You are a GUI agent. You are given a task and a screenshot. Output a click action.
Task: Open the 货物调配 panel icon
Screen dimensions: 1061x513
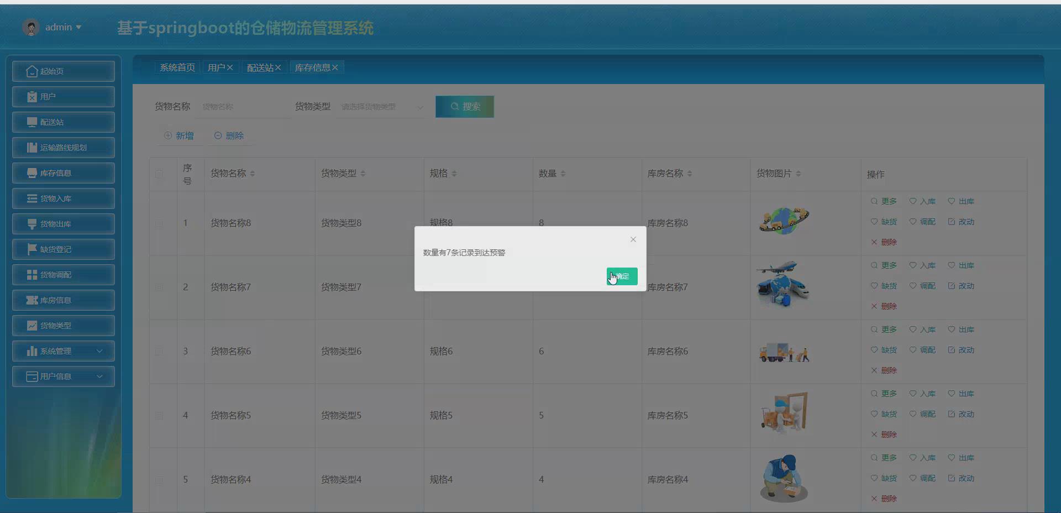(32, 275)
